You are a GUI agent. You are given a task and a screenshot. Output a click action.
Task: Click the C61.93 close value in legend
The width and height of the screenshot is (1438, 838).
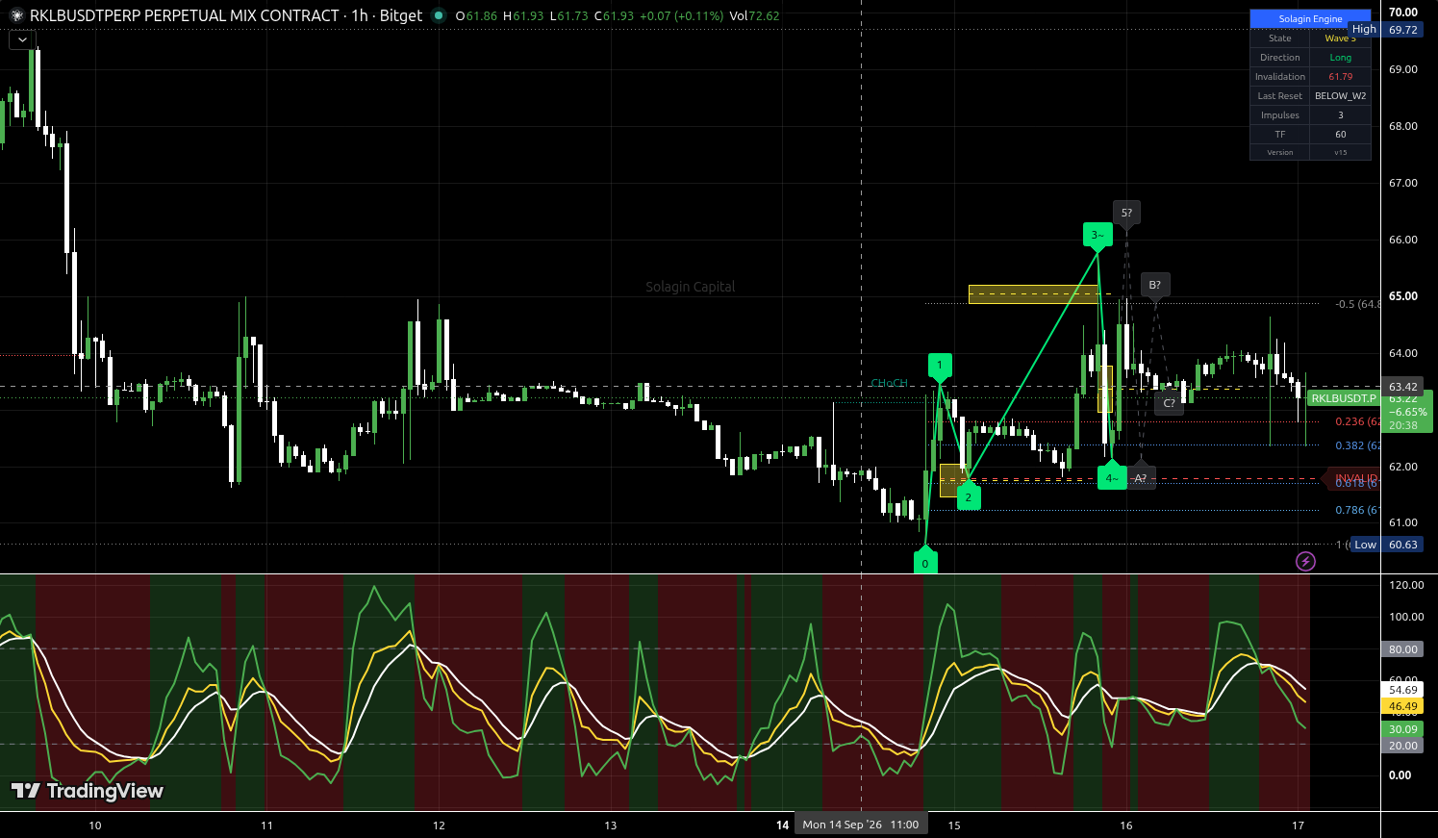tap(615, 16)
